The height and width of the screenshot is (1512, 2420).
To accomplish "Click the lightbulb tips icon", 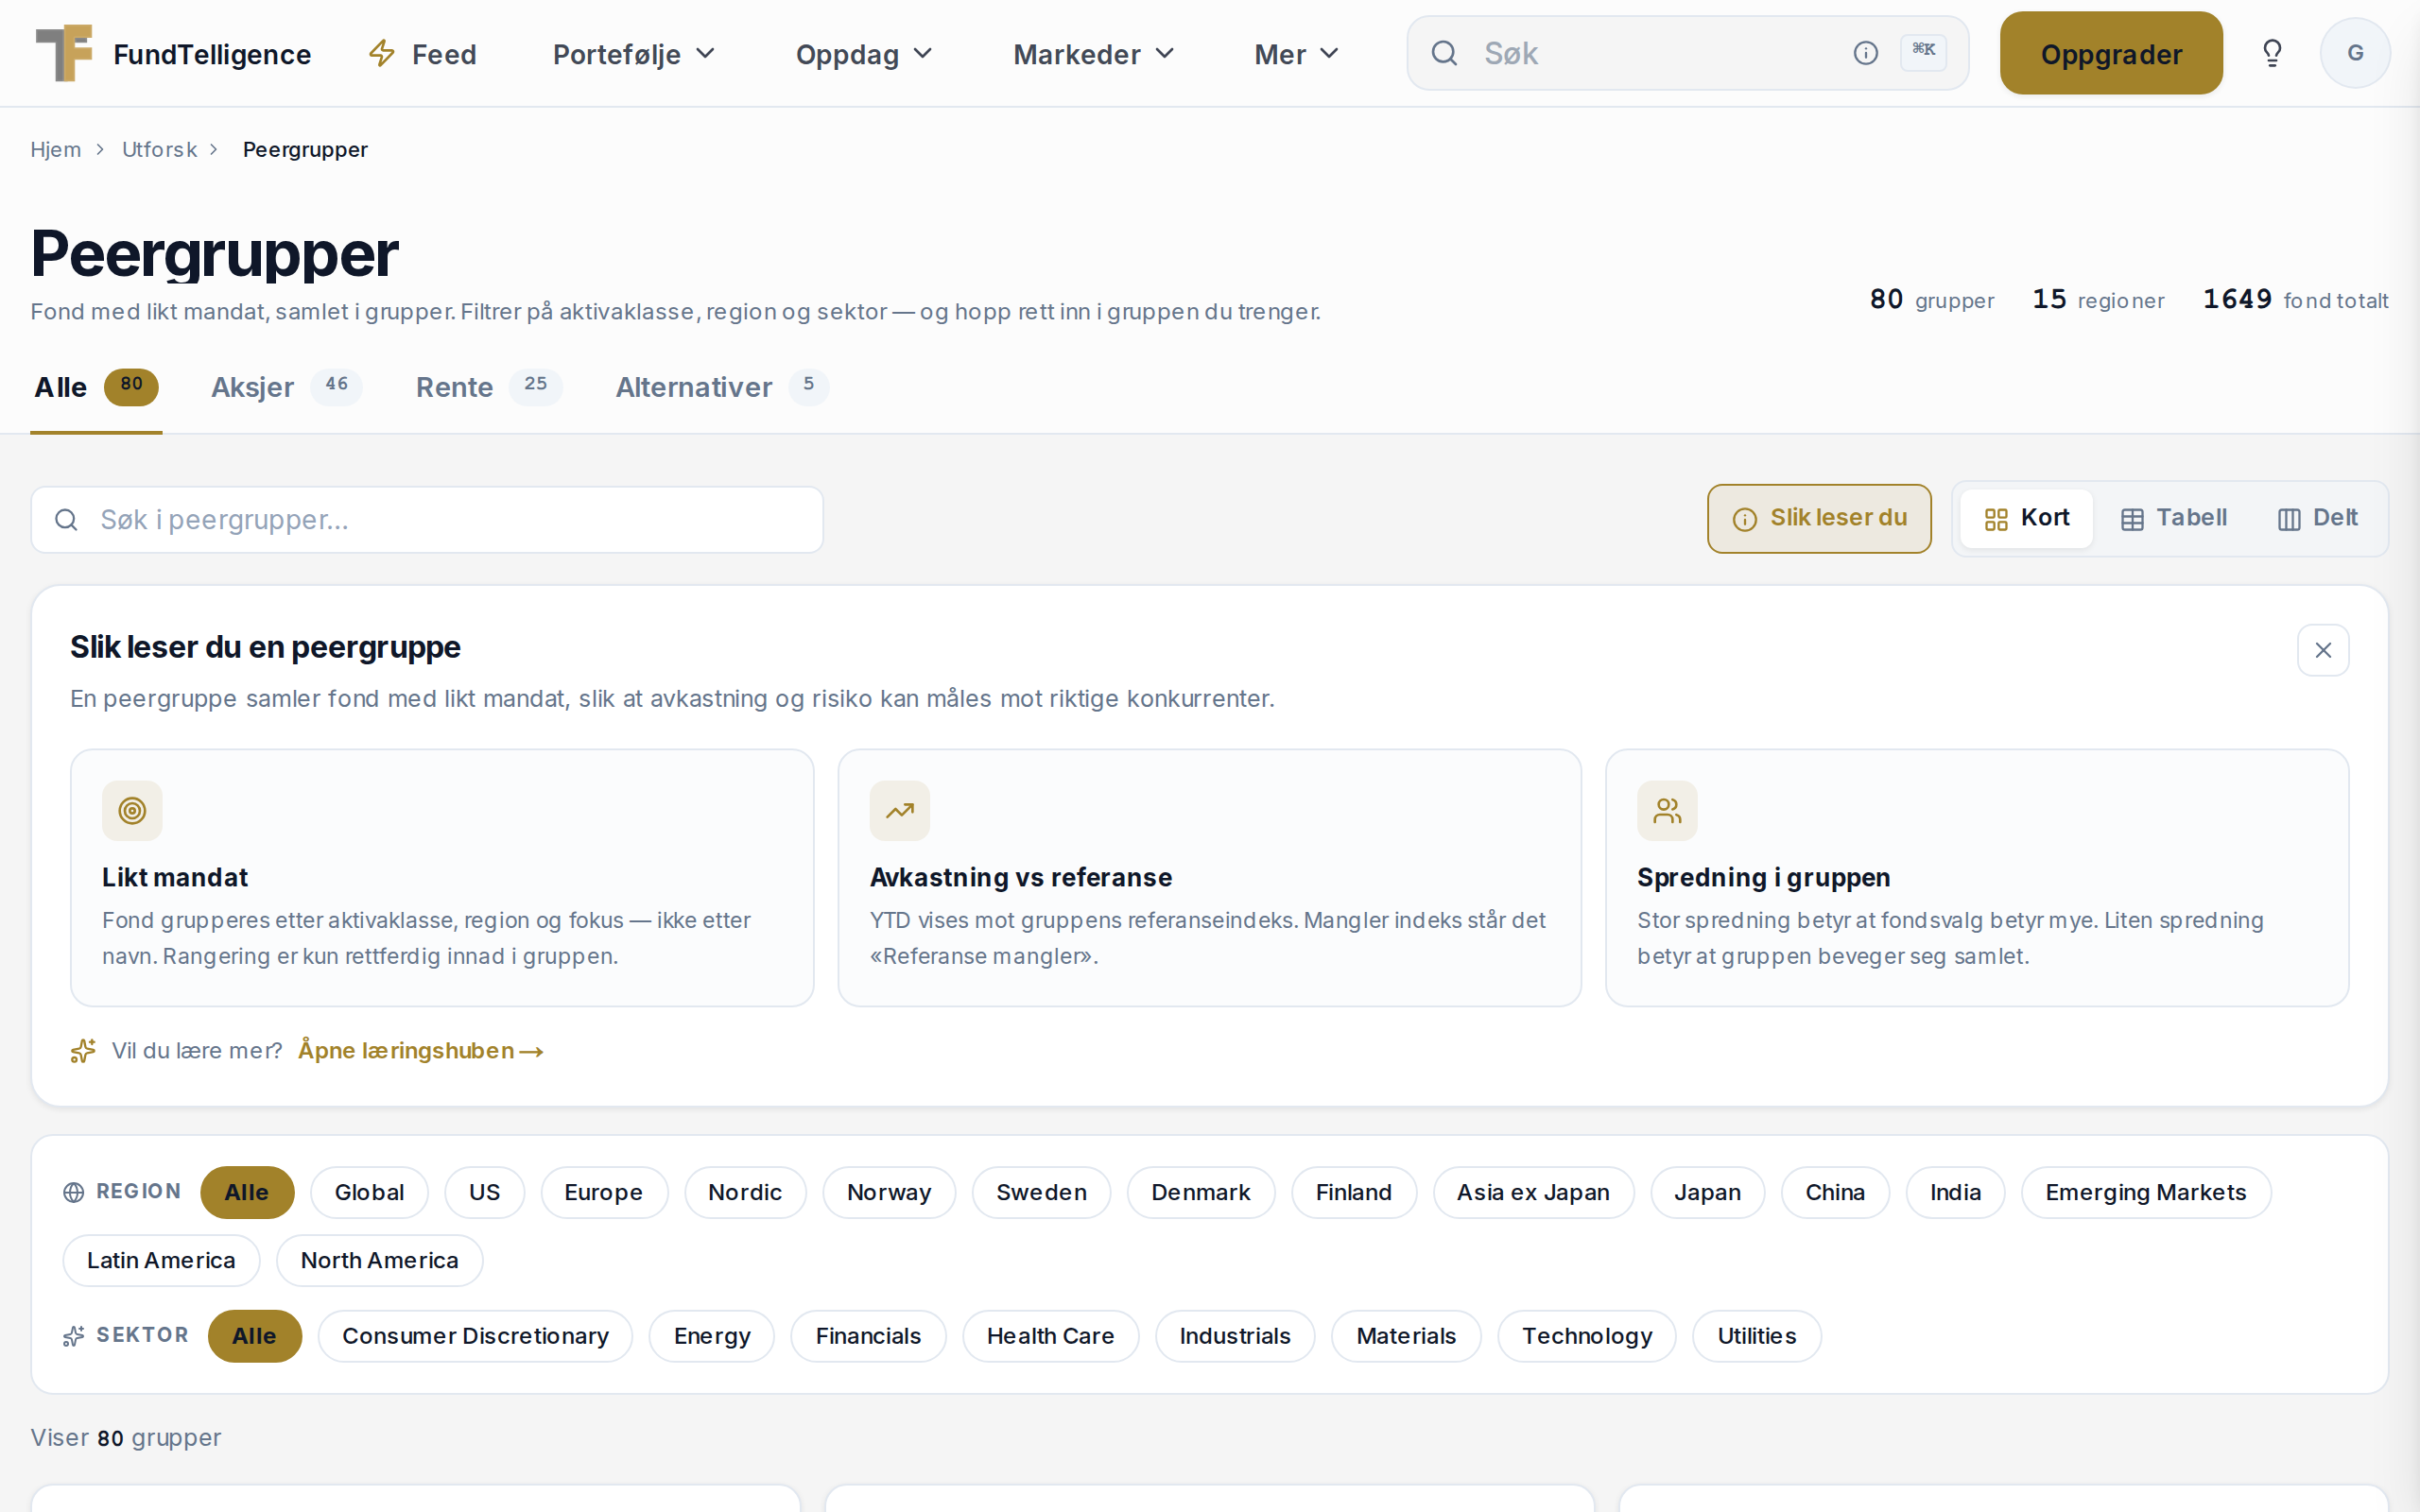I will click(2272, 53).
